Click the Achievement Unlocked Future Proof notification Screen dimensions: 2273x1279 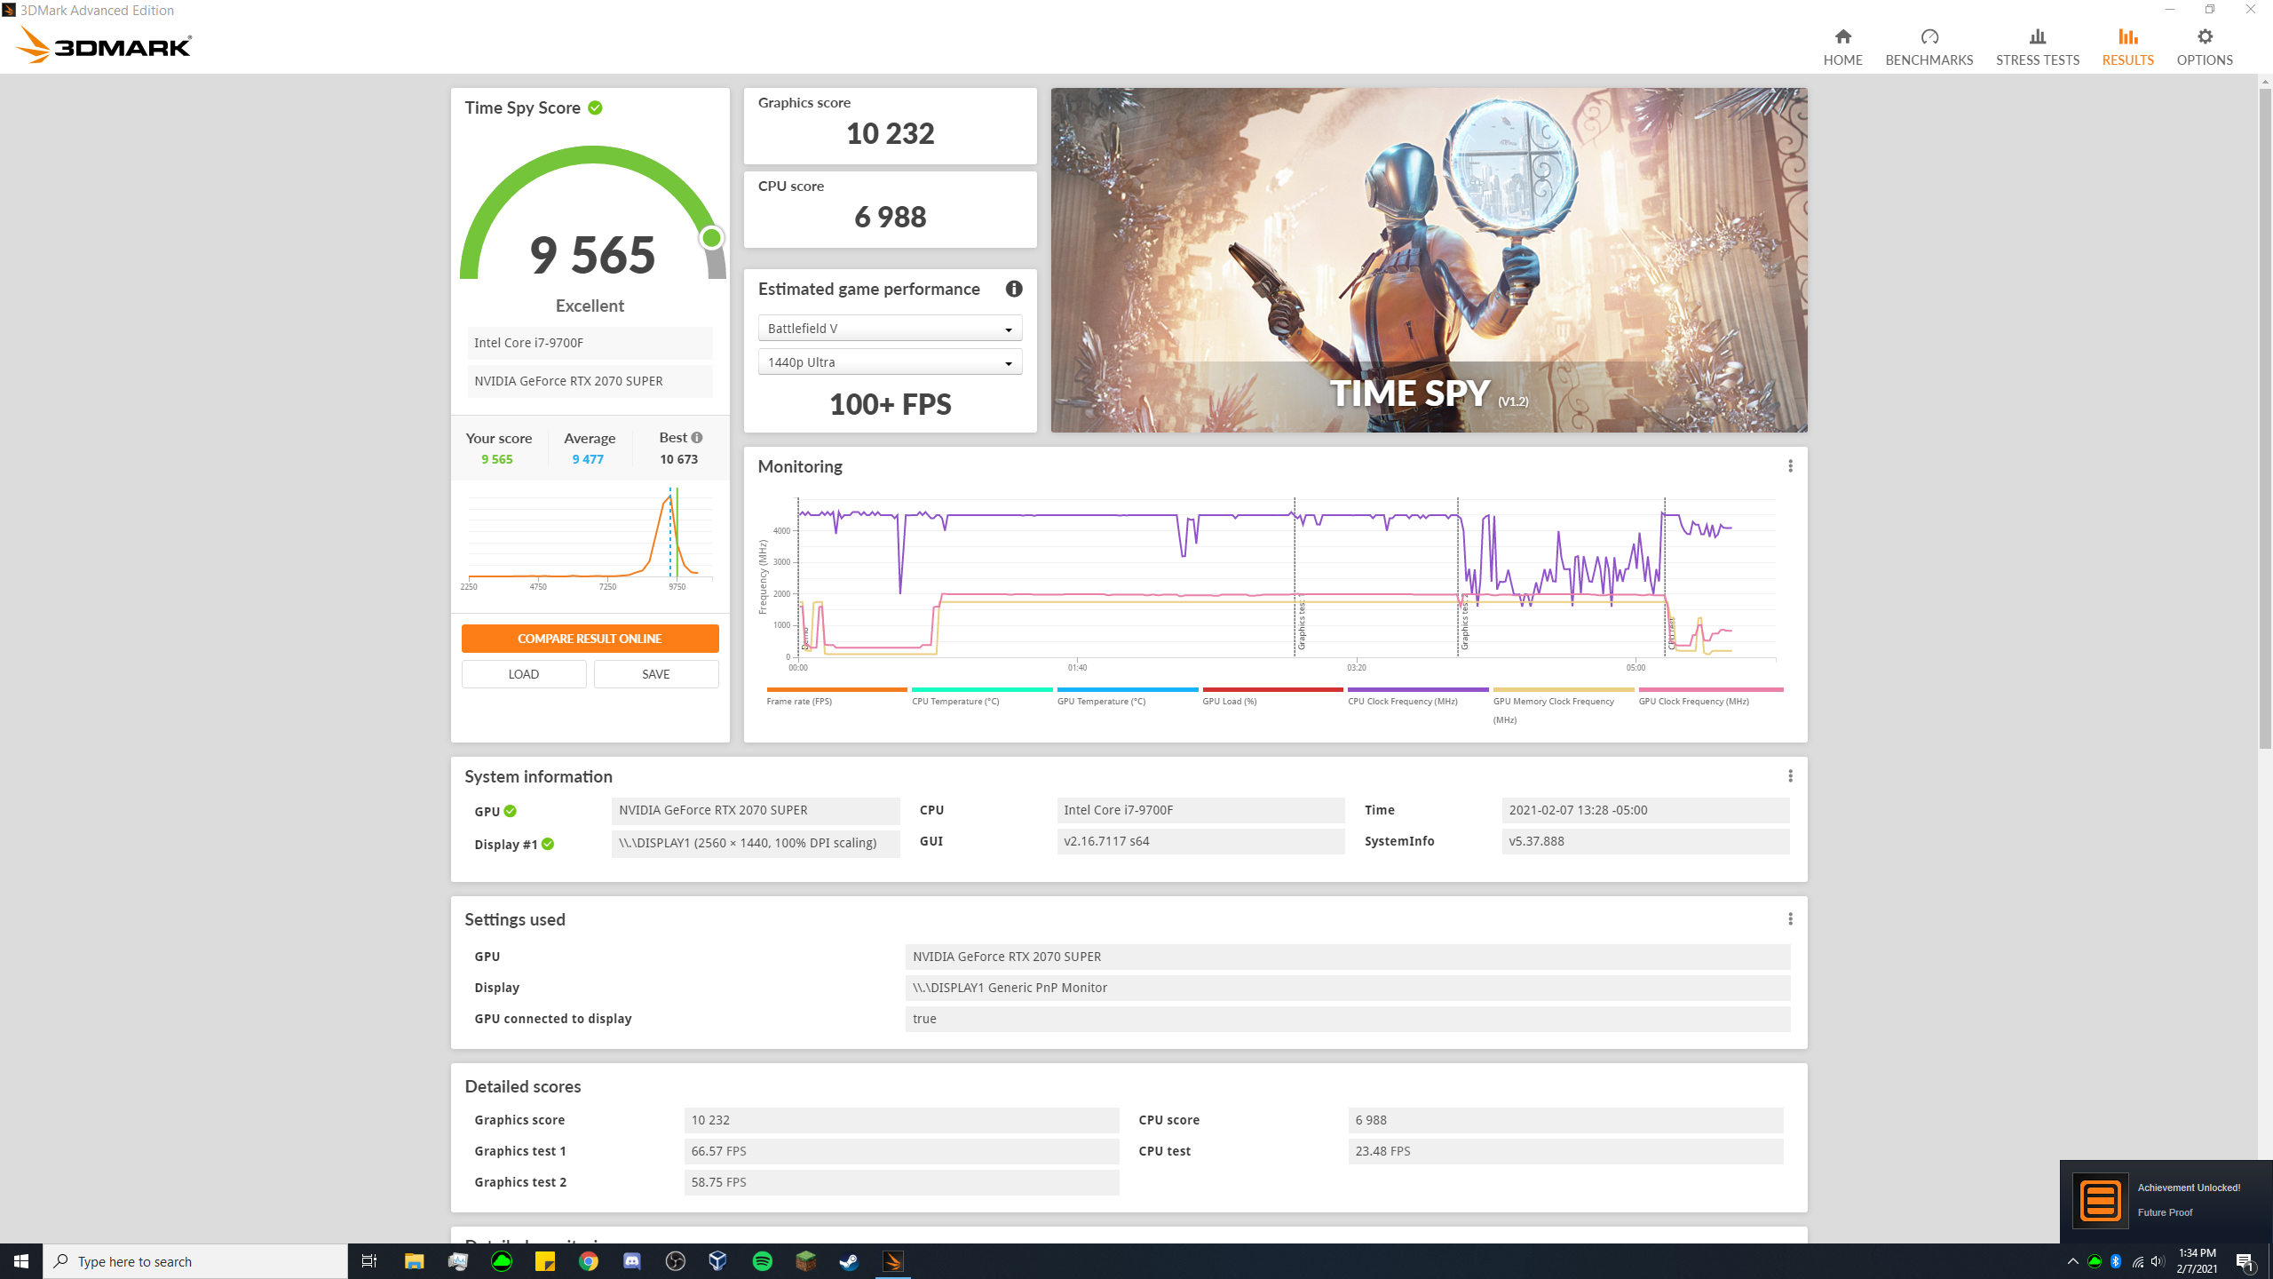pos(2166,1201)
